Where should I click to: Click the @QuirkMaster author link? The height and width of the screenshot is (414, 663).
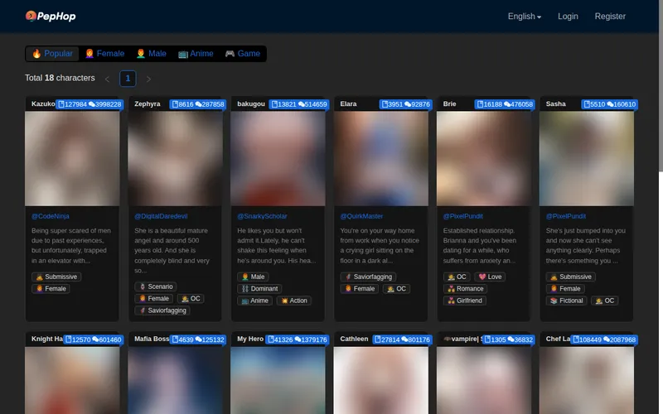[361, 216]
